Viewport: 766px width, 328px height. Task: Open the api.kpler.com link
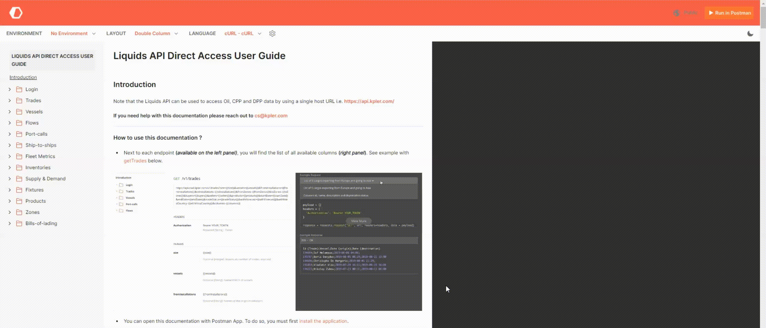pyautogui.click(x=369, y=101)
